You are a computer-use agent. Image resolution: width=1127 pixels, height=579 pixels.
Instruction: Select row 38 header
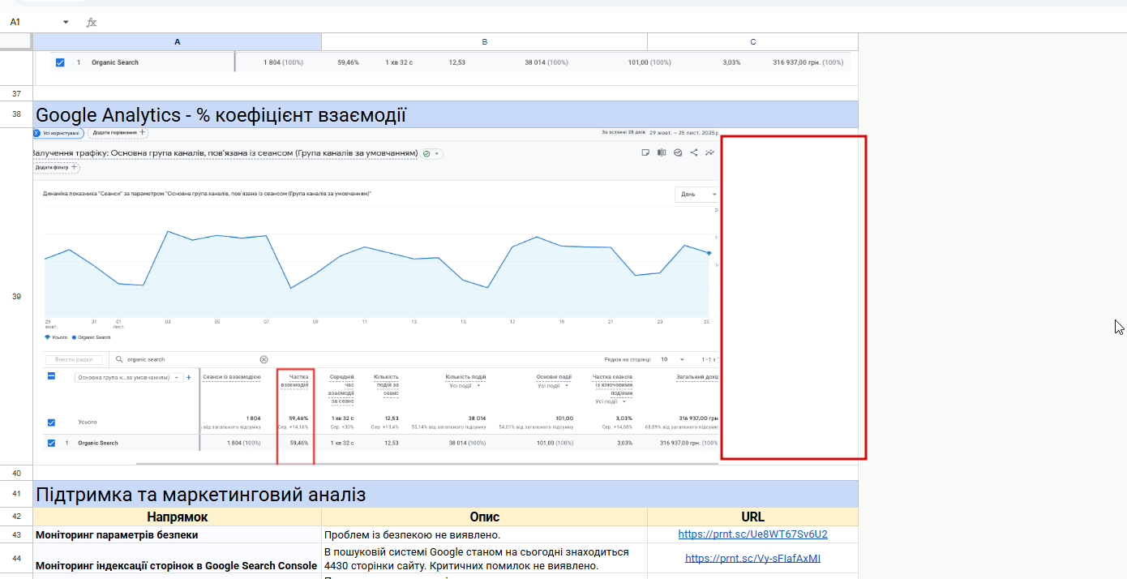(16, 114)
